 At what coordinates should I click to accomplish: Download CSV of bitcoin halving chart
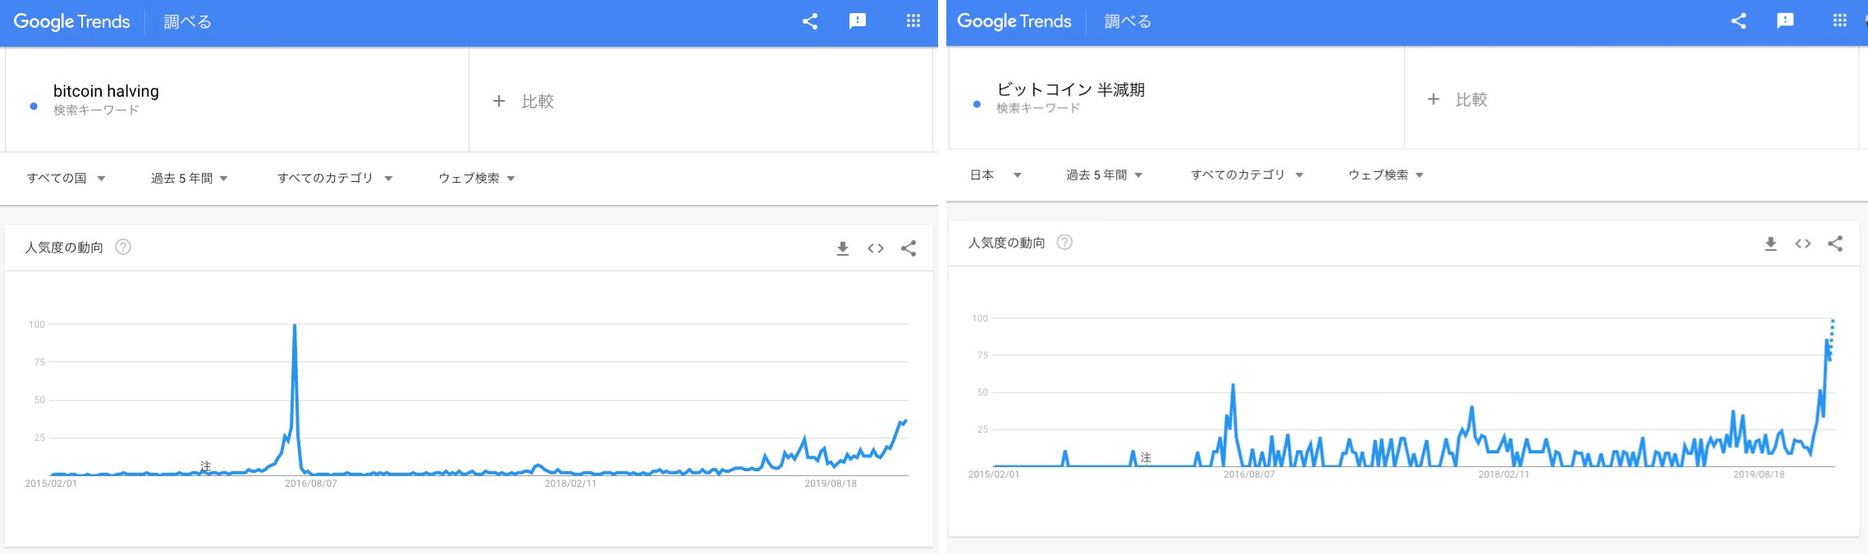(x=842, y=248)
